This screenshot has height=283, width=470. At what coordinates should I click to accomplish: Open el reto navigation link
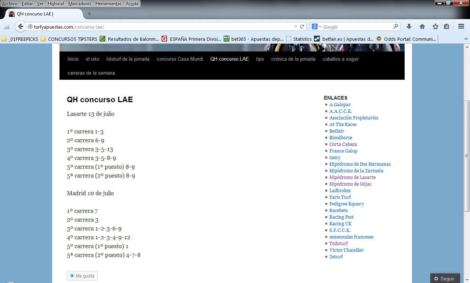click(93, 59)
